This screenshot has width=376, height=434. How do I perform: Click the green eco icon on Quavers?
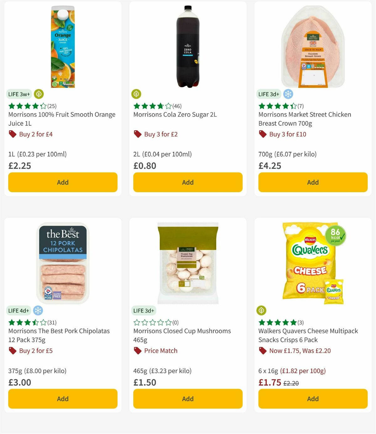[262, 310]
